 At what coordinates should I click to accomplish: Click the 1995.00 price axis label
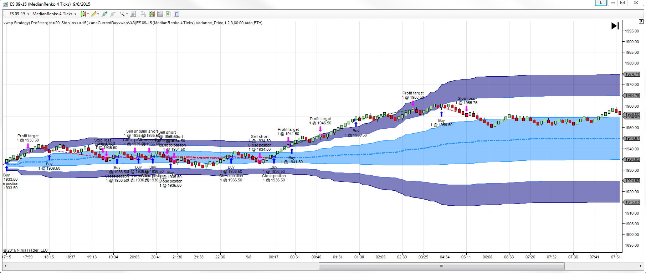coord(632,31)
